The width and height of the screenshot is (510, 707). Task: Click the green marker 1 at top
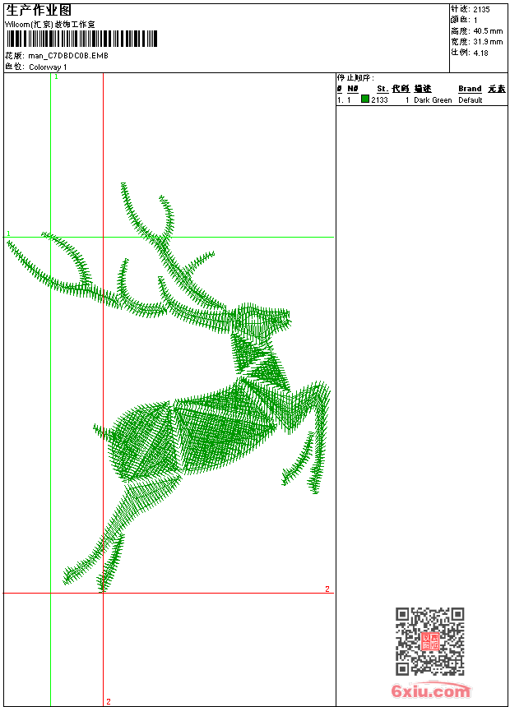click(56, 76)
